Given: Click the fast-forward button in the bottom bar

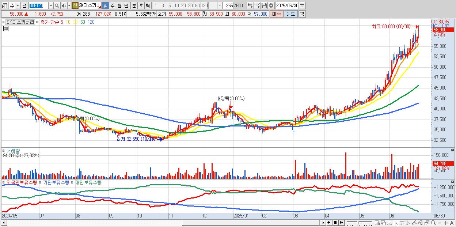Looking at the screenshot, I should tap(341, 223).
